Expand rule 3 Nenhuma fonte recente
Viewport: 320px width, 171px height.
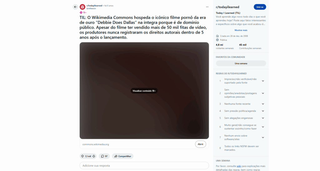[x=263, y=104]
